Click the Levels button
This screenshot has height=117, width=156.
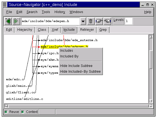click(119, 21)
